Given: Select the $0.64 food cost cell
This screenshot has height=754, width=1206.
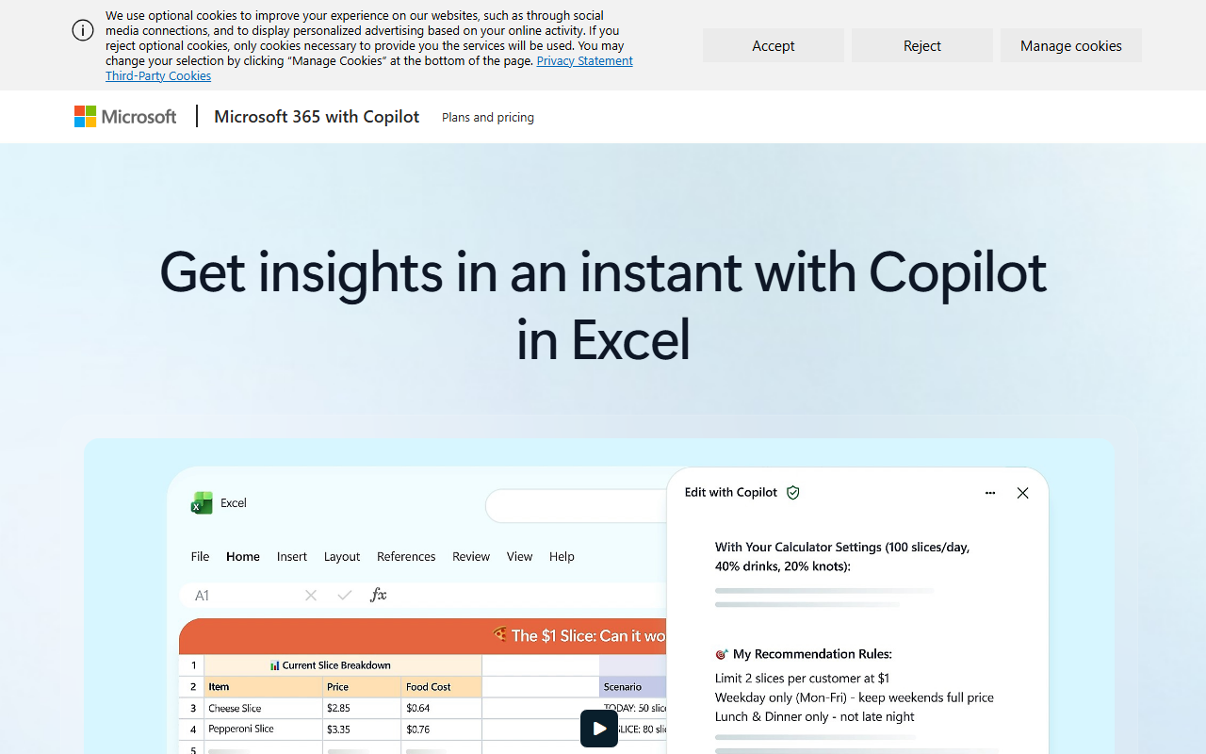Looking at the screenshot, I should [442, 708].
